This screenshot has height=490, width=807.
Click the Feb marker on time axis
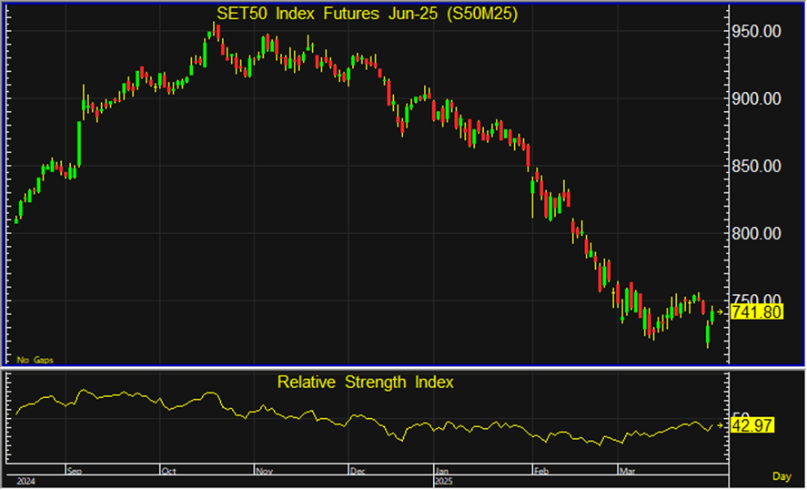click(540, 471)
